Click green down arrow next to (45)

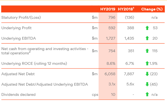(147, 84)
